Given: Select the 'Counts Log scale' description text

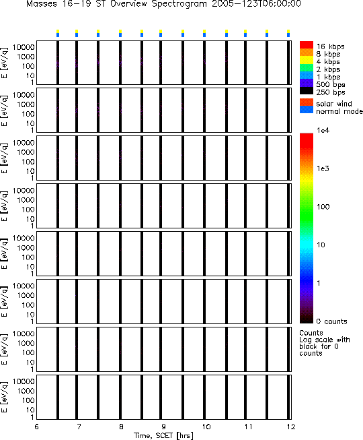Looking at the screenshot, I should 325,343.
